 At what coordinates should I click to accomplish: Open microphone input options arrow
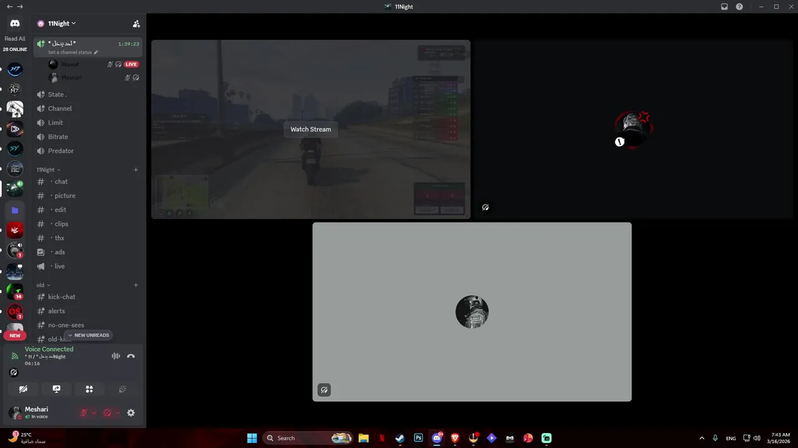(x=94, y=413)
